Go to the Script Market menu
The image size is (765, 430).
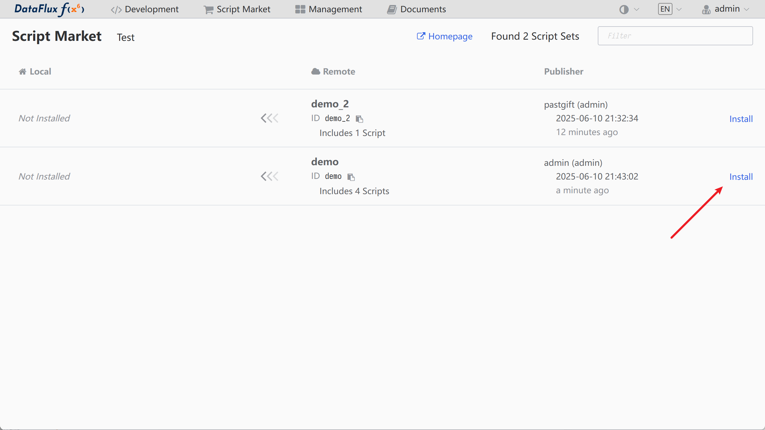point(237,9)
